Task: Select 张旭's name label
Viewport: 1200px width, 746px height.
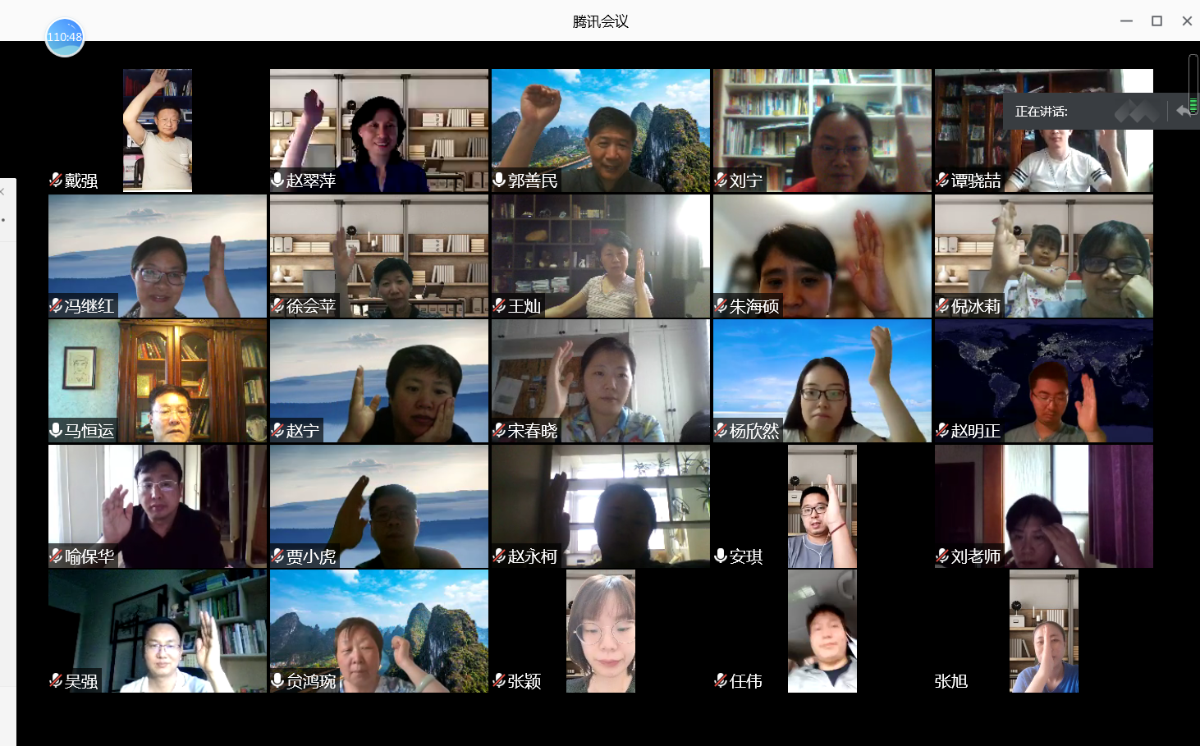Action: pos(950,681)
